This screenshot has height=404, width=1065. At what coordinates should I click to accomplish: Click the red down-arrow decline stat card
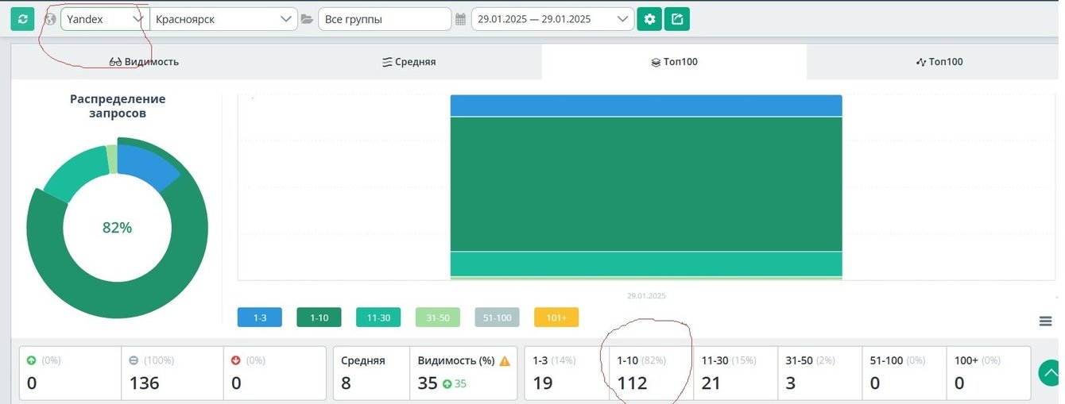(x=275, y=373)
